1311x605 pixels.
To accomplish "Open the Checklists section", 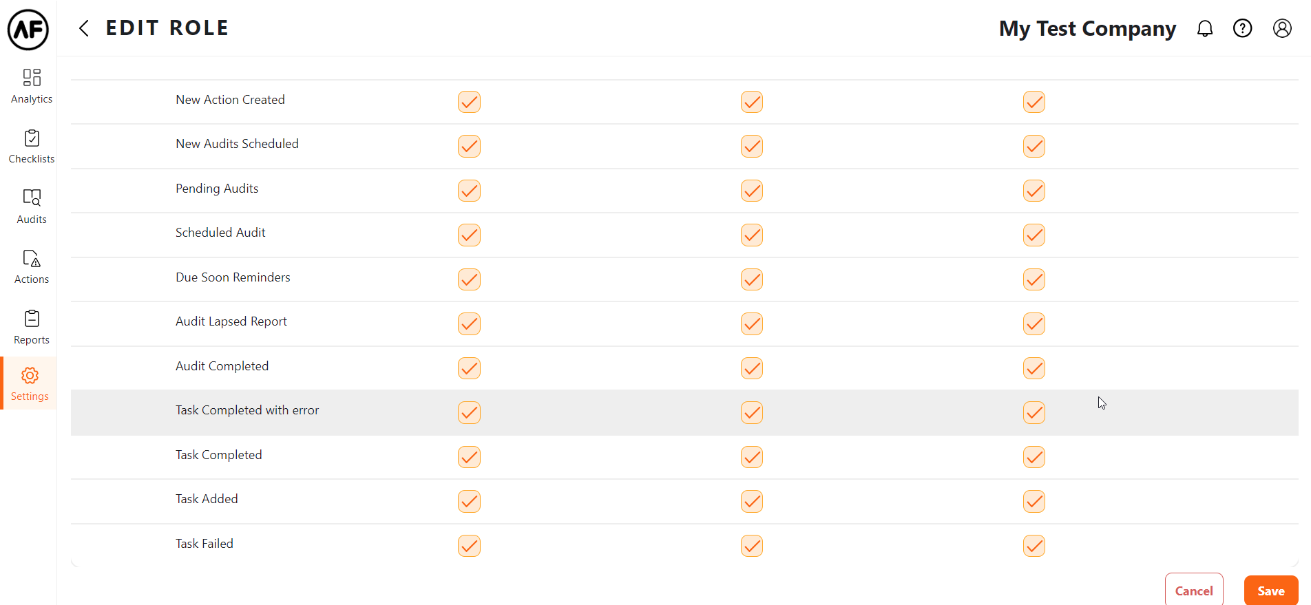I will click(32, 147).
